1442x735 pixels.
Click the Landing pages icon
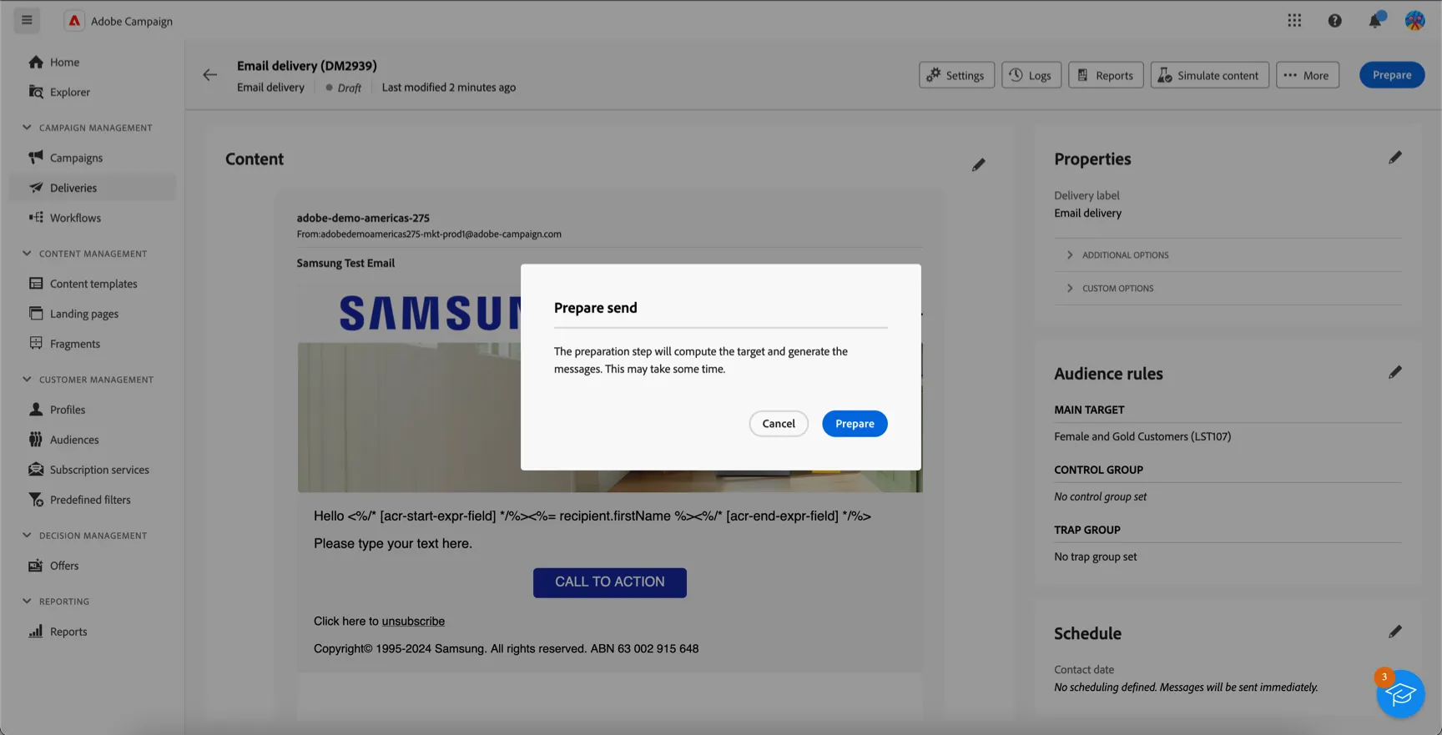36,314
